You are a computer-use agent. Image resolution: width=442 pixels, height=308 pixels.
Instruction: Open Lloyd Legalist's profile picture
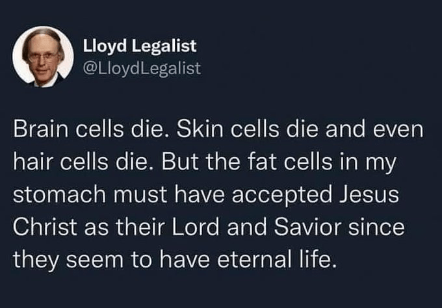tap(44, 57)
